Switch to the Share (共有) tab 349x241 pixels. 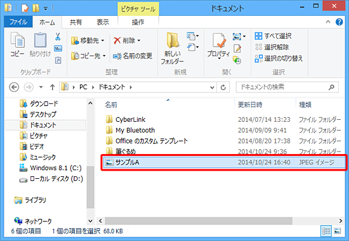pyautogui.click(x=76, y=22)
